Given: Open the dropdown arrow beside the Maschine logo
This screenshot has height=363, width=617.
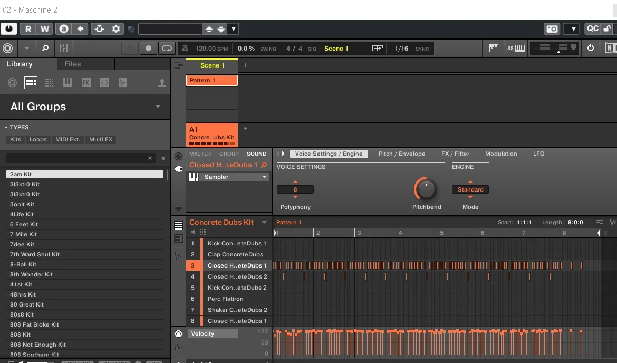Looking at the screenshot, I should point(26,48).
